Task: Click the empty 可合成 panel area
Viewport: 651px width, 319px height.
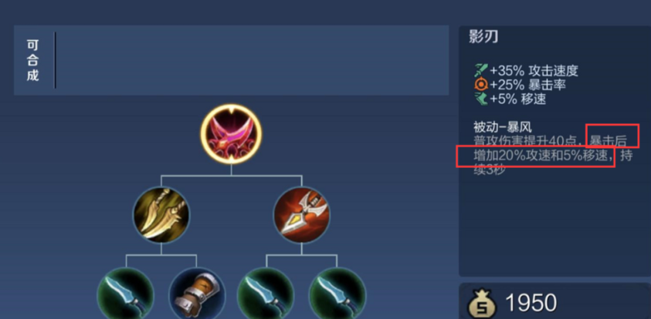Action: click(x=252, y=60)
